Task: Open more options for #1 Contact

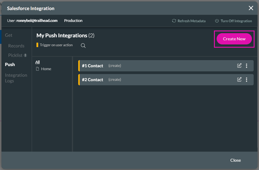Action: [x=246, y=66]
